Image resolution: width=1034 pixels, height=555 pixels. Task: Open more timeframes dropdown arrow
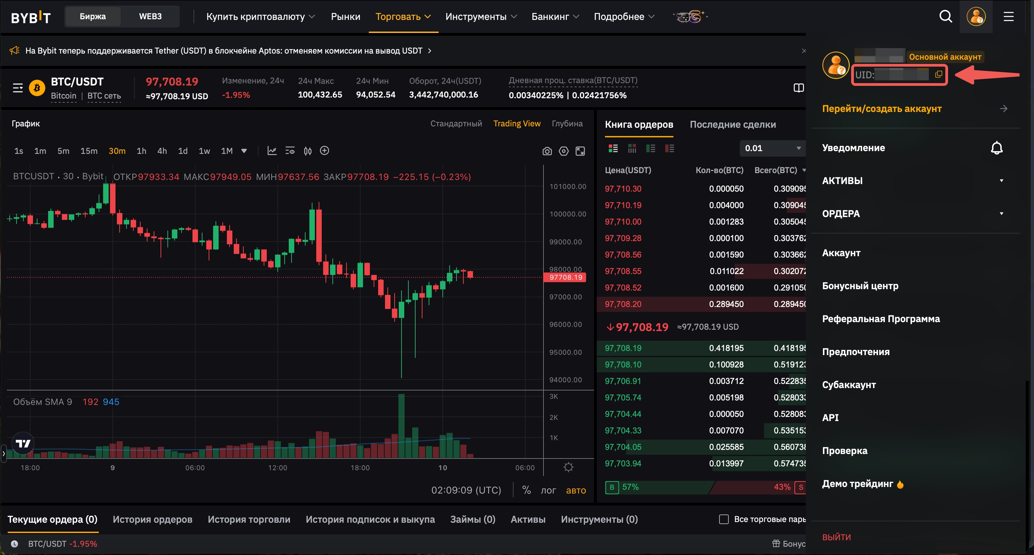[x=244, y=151]
